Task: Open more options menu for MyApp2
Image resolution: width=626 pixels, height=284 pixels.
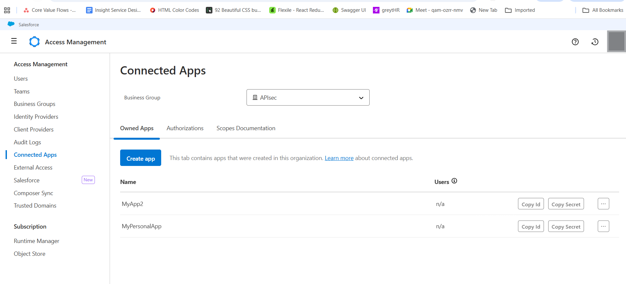Action: (603, 204)
